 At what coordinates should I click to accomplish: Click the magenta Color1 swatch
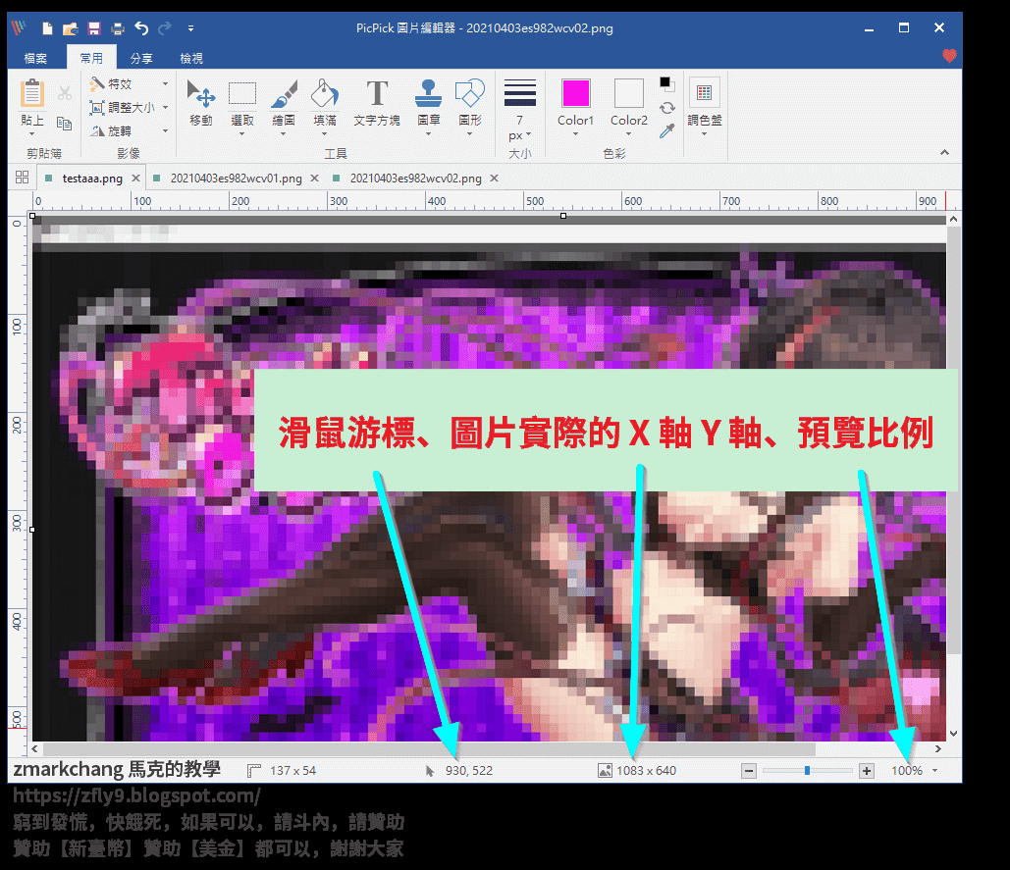click(x=575, y=93)
